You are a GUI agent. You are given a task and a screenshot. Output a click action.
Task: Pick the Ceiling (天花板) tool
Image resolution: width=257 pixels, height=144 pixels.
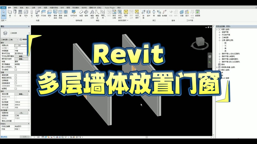coord(43,13)
